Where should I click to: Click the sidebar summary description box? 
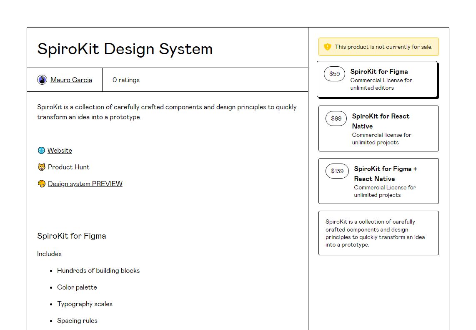pyautogui.click(x=378, y=233)
